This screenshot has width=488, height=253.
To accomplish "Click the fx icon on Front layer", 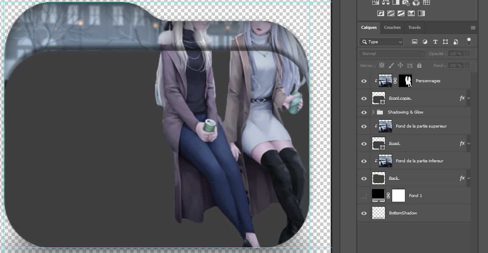I will click(x=462, y=144).
